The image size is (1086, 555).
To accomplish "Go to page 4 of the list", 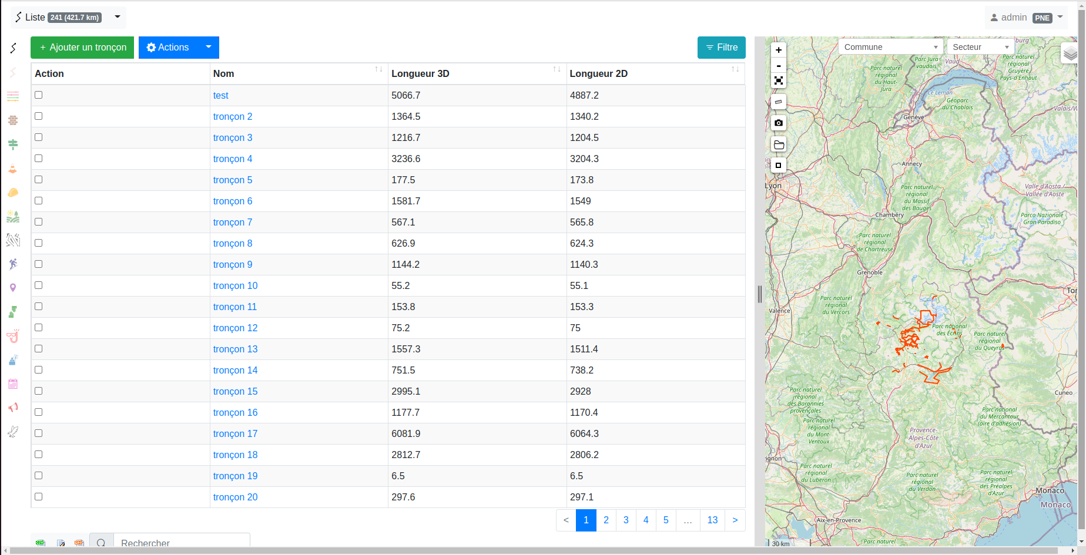I will [646, 520].
